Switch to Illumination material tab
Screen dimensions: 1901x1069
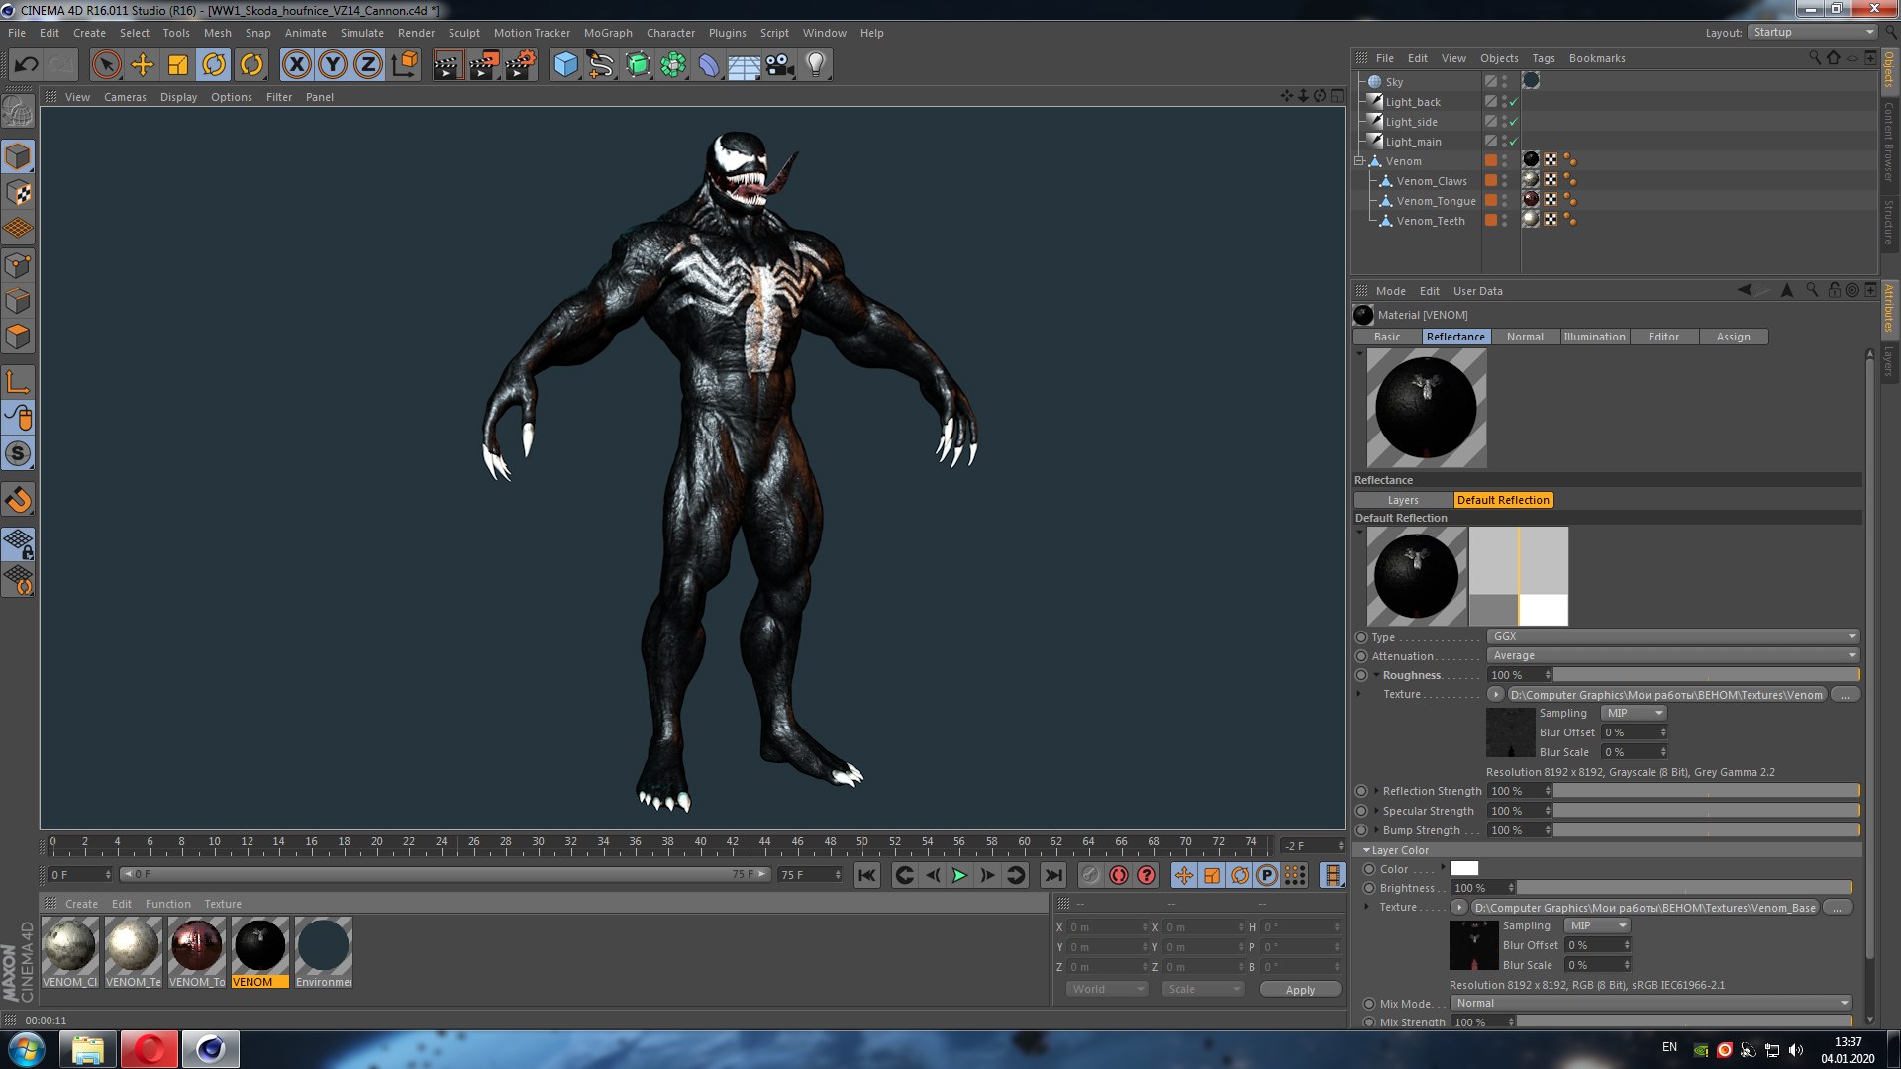[1594, 337]
